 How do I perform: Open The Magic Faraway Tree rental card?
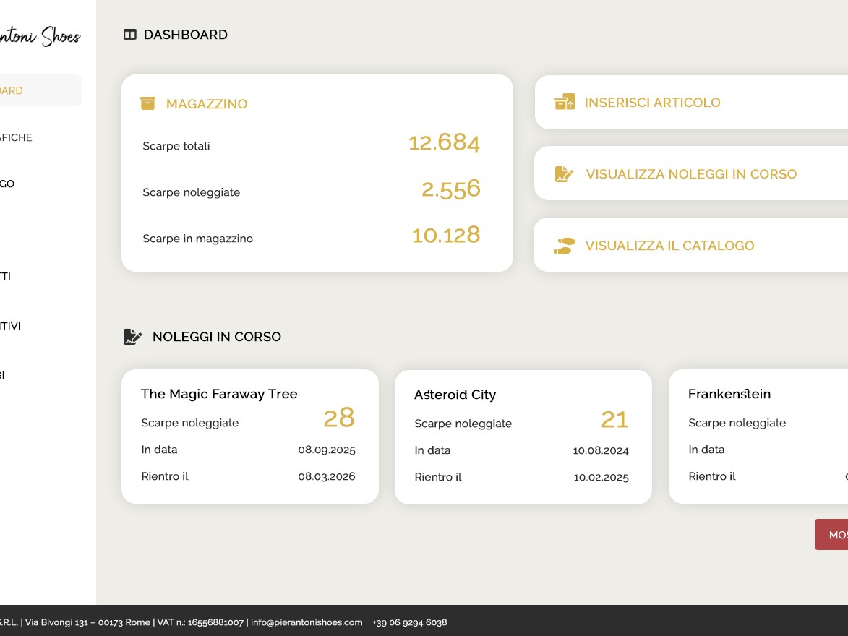click(249, 436)
